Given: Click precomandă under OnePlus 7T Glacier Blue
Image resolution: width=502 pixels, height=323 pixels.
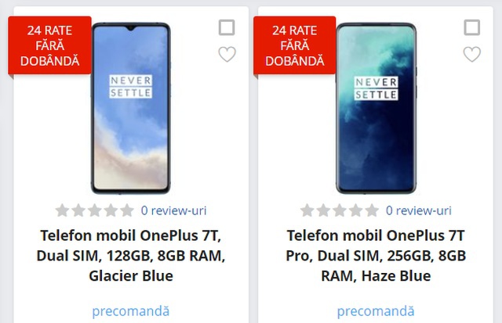Looking at the screenshot, I should coord(131,311).
